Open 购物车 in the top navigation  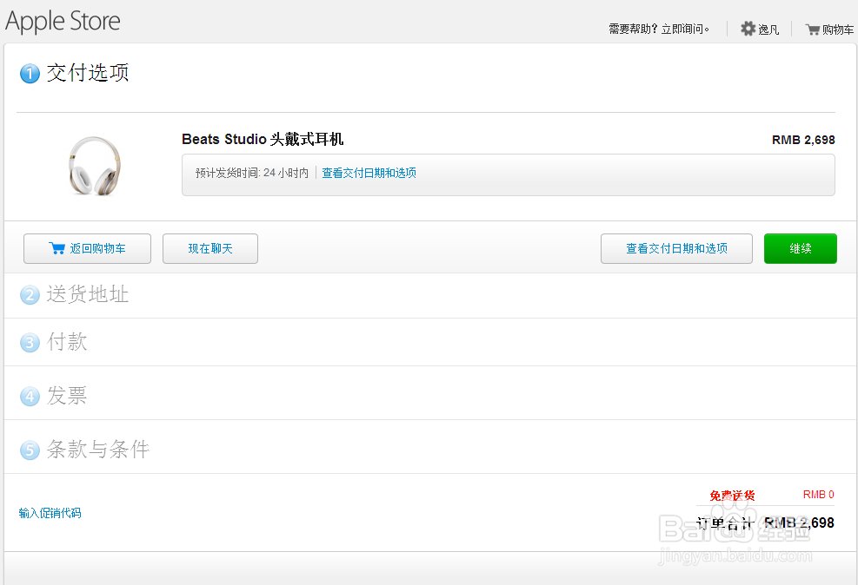pos(838,30)
